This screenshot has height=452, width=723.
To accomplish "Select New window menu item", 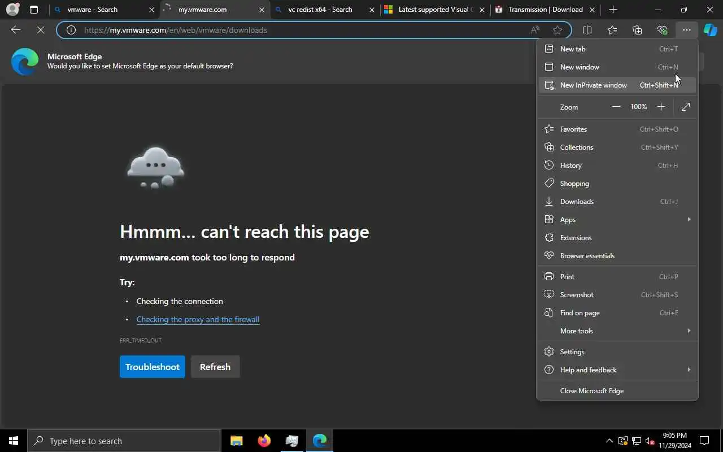I will pyautogui.click(x=617, y=67).
